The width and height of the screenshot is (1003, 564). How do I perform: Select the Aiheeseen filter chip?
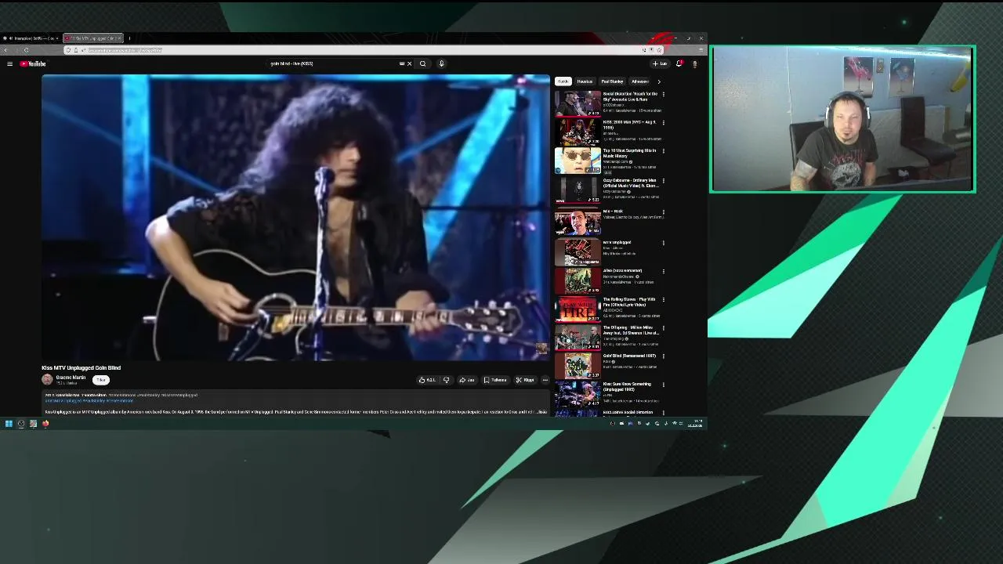(x=640, y=81)
